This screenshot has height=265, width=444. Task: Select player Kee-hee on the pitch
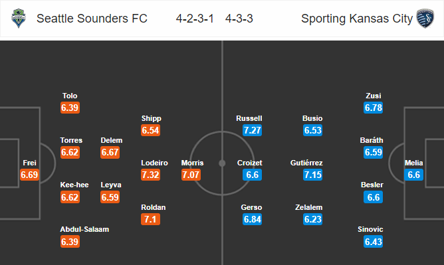click(x=74, y=185)
